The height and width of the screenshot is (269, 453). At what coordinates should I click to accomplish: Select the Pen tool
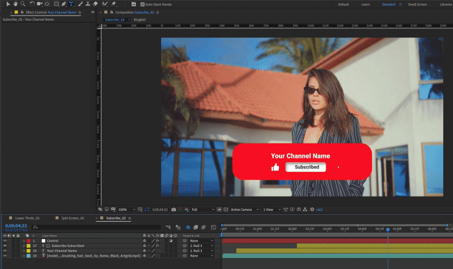(63, 4)
